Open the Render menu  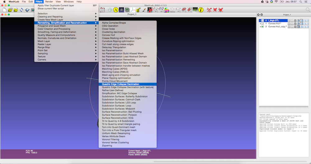click(x=49, y=2)
